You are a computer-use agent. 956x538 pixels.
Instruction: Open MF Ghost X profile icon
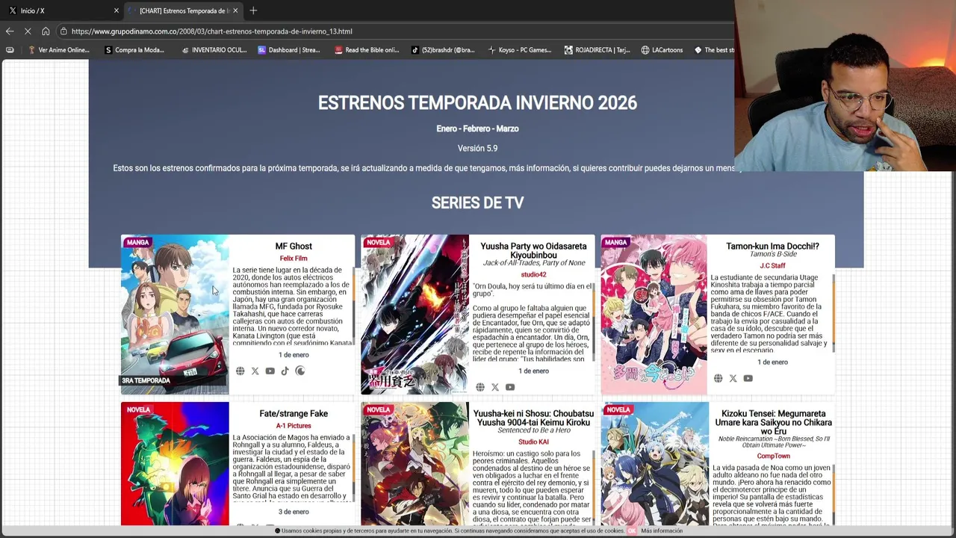click(x=255, y=371)
